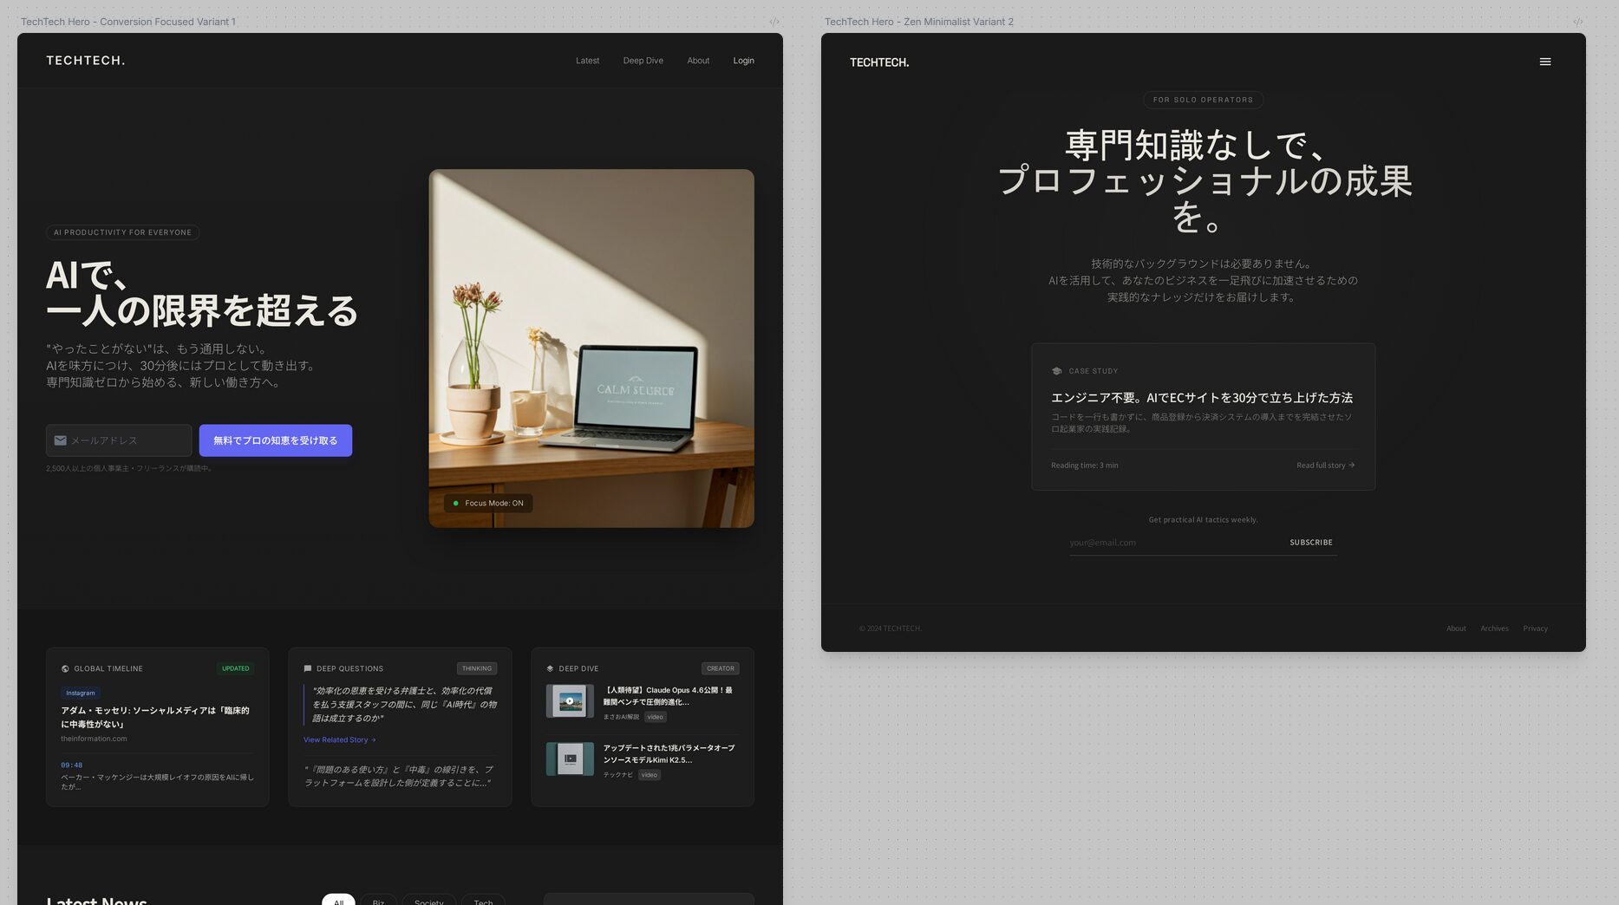Focus the メールアドレス input field

119,440
